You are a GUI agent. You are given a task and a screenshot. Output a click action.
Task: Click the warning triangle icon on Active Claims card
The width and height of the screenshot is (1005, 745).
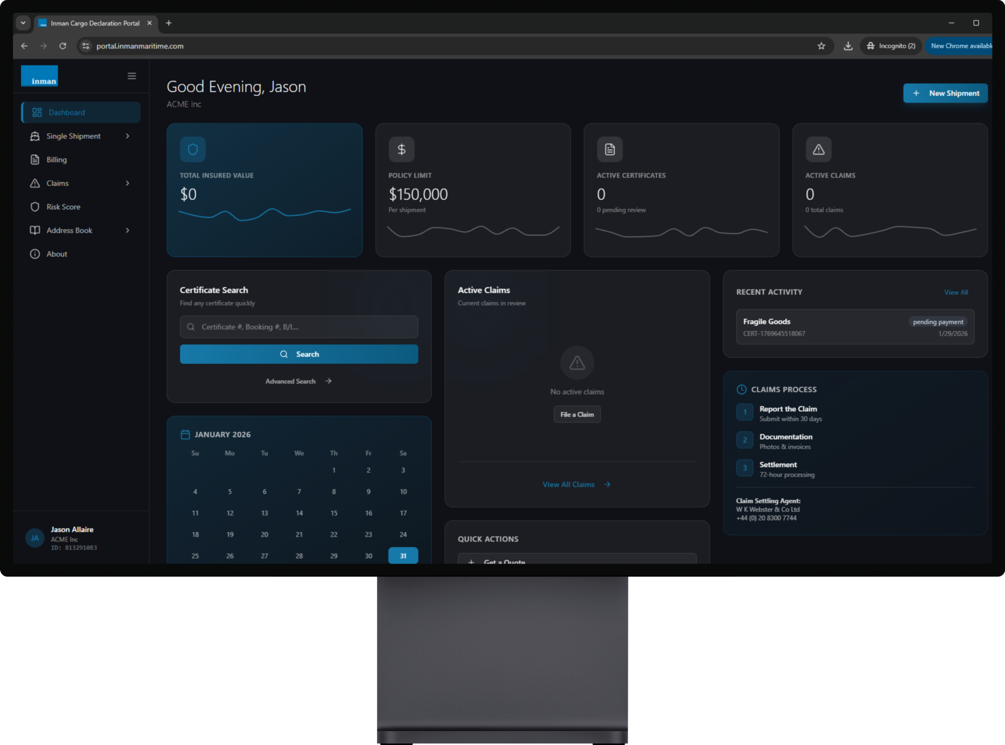818,149
